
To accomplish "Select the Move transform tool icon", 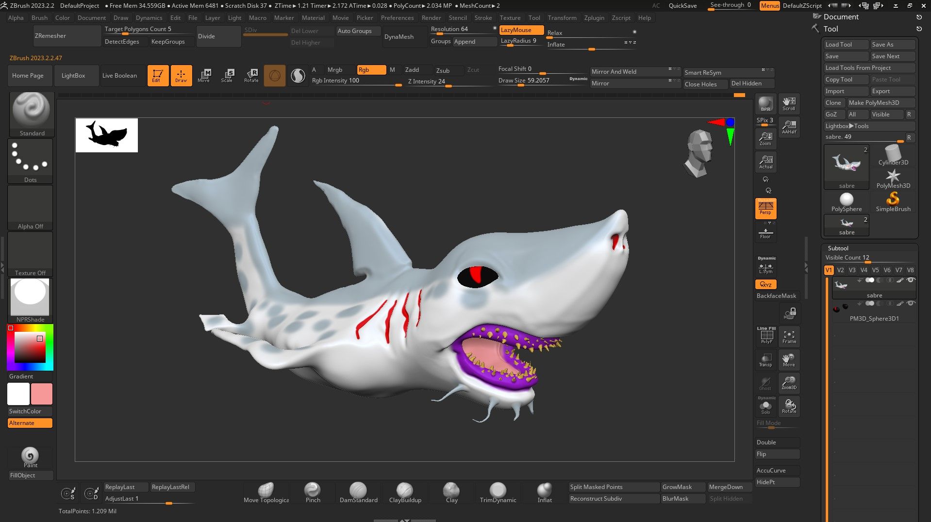I will click(x=204, y=75).
